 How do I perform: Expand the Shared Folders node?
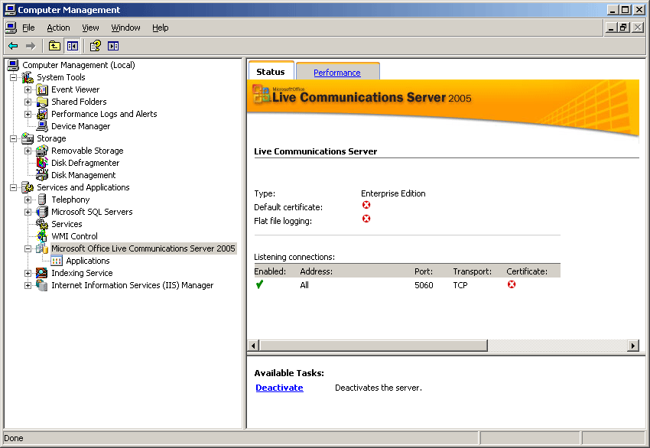(28, 102)
